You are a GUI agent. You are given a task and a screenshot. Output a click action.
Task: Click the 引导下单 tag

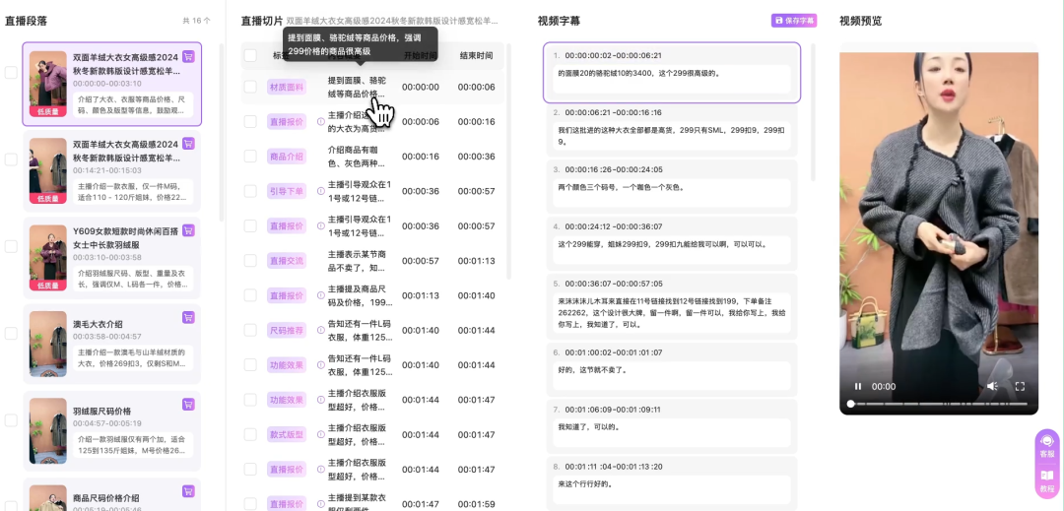click(287, 191)
